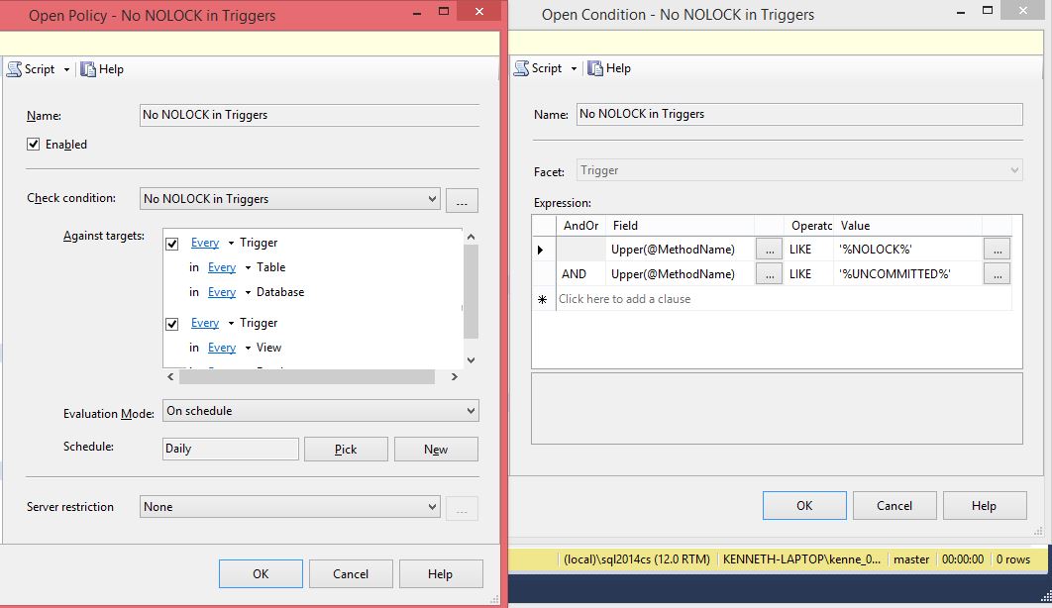Screen dimensions: 1052x608
Task: Open ellipsis for '%NOLOCK%' value cell
Action: (997, 249)
